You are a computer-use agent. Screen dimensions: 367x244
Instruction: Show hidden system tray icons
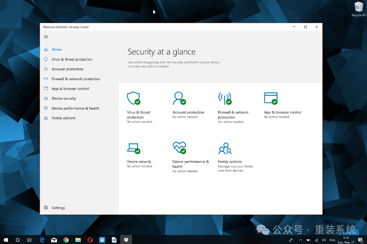[x=300, y=240]
